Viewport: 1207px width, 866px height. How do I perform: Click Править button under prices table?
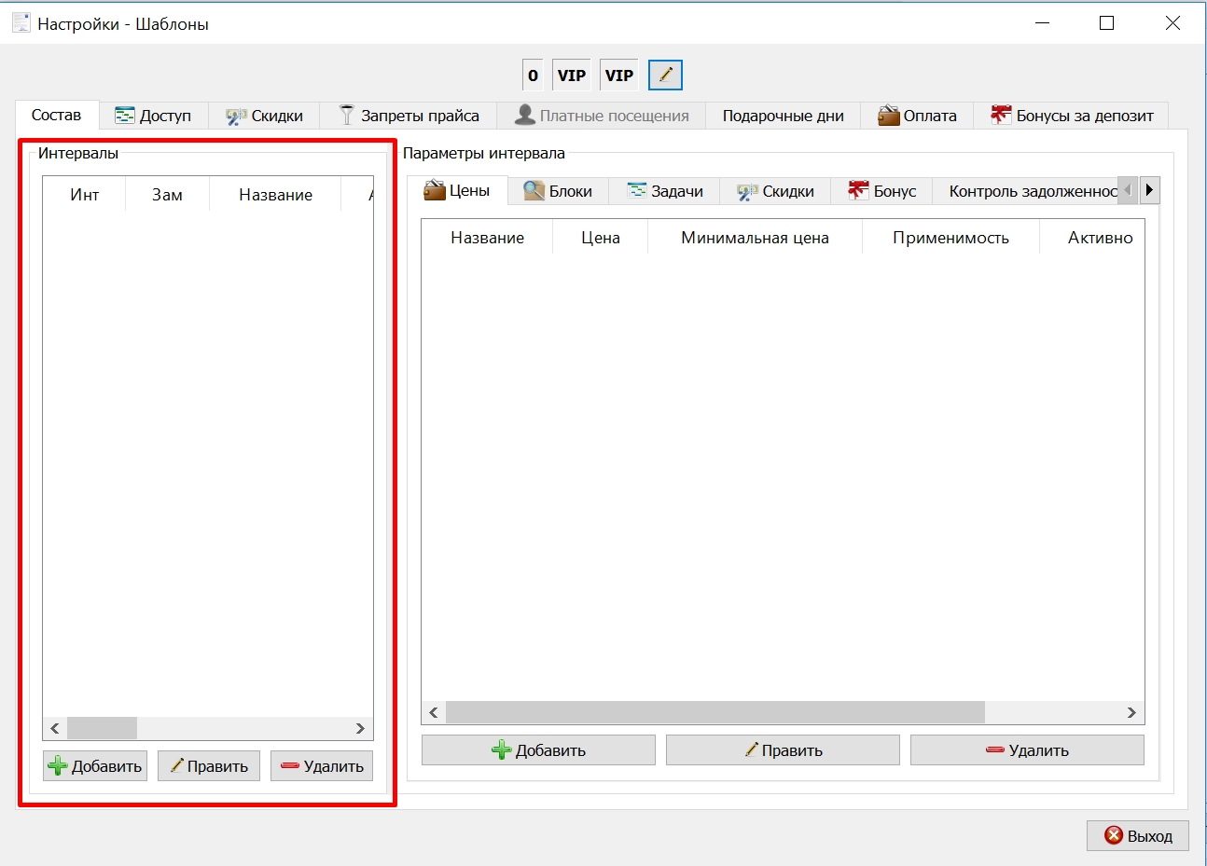tap(783, 750)
